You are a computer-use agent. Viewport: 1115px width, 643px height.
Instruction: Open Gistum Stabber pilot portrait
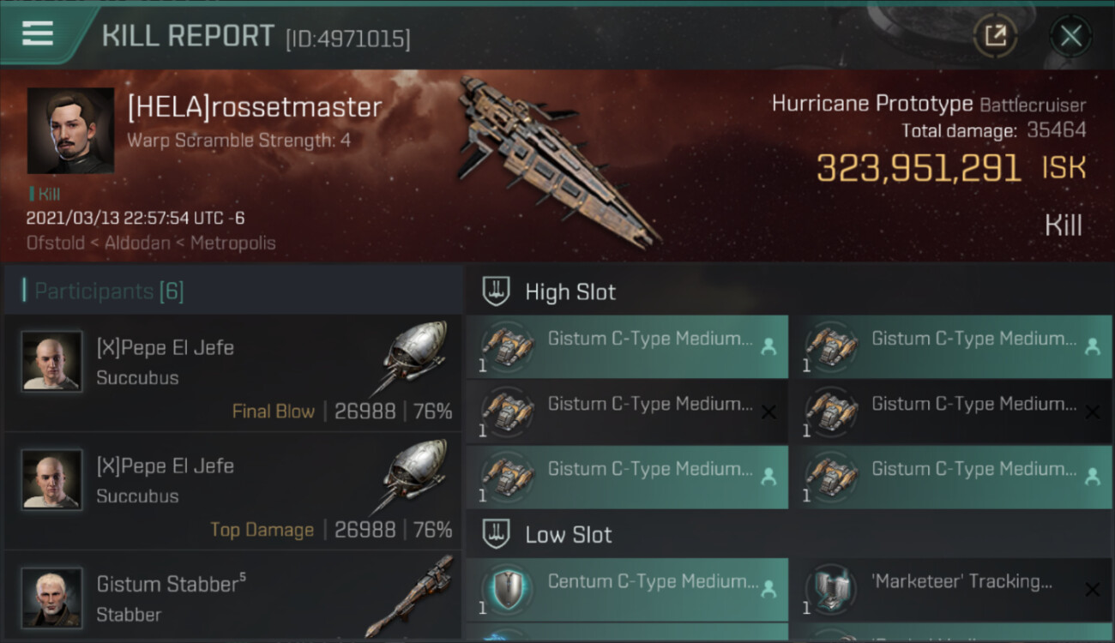point(52,598)
